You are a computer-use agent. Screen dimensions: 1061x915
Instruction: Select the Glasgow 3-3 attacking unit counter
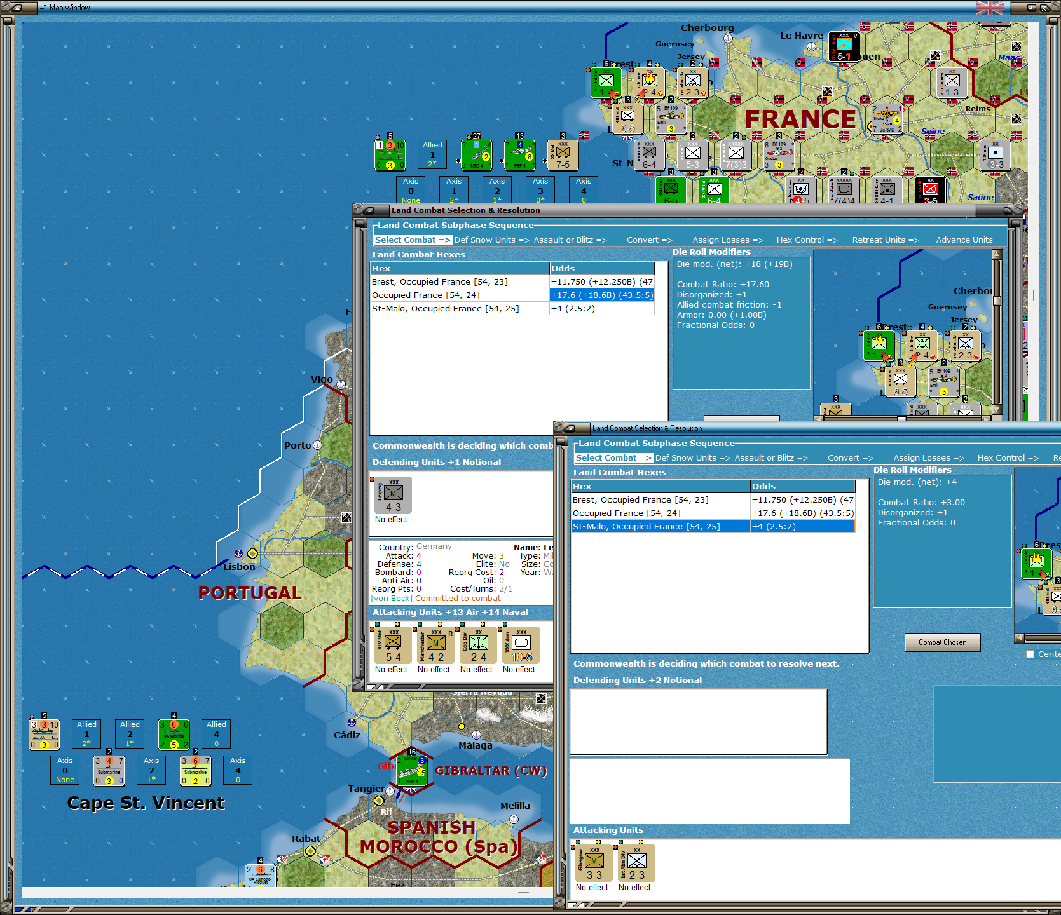592,864
